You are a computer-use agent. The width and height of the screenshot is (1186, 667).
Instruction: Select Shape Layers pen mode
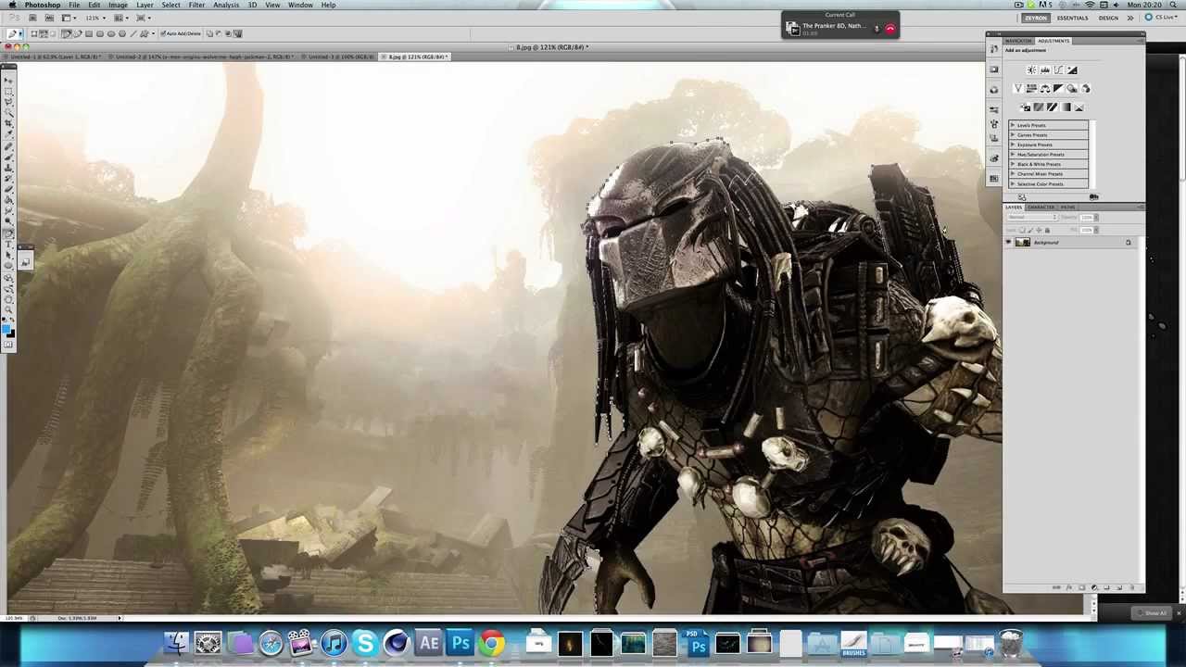point(33,33)
